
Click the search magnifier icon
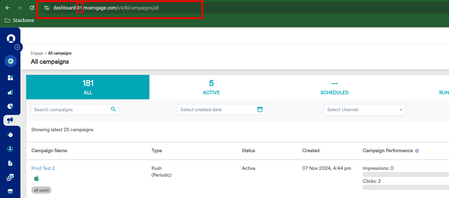click(113, 109)
